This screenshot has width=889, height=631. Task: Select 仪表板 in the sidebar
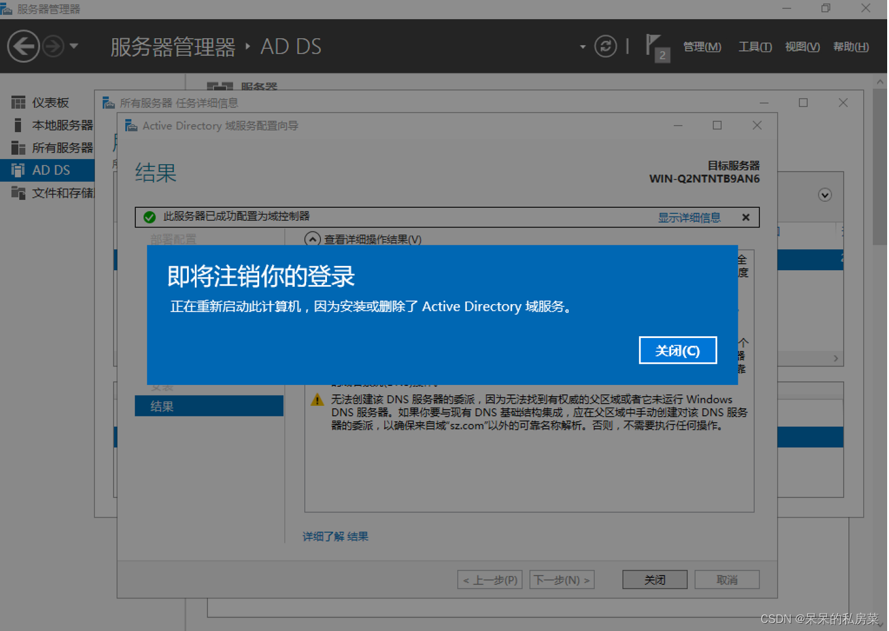48,102
